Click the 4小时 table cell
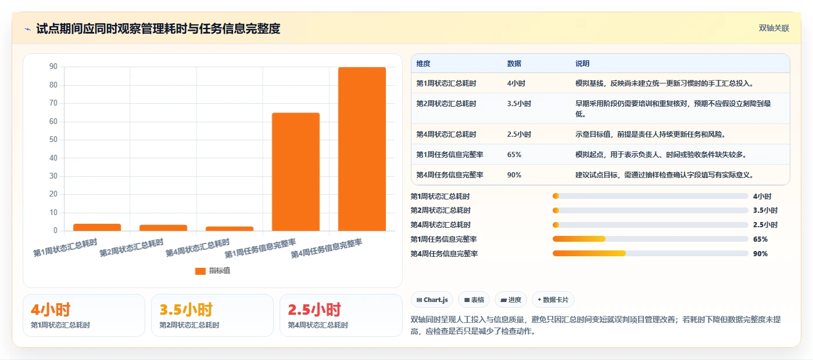The height and width of the screenshot is (360, 813). tap(517, 83)
